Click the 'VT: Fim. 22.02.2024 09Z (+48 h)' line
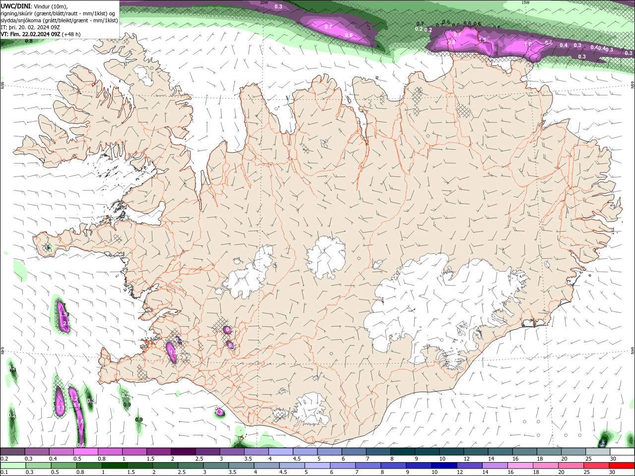The image size is (635, 476). point(41,34)
